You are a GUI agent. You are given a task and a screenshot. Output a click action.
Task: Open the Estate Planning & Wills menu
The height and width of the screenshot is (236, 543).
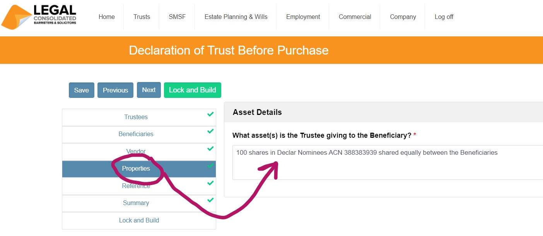[235, 17]
